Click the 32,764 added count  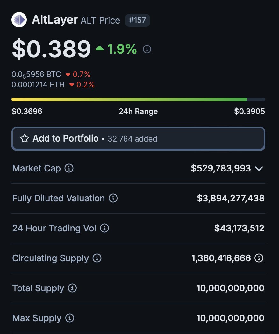pos(132,139)
